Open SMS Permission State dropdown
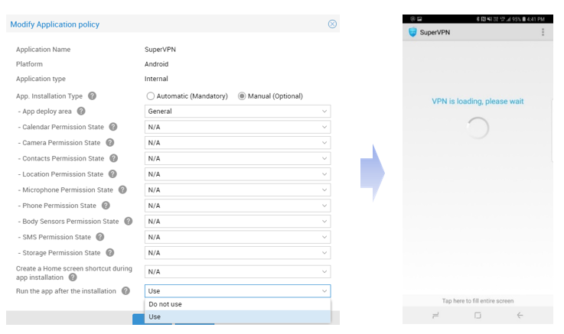Image resolution: width=564 pixels, height=334 pixels. point(237,237)
